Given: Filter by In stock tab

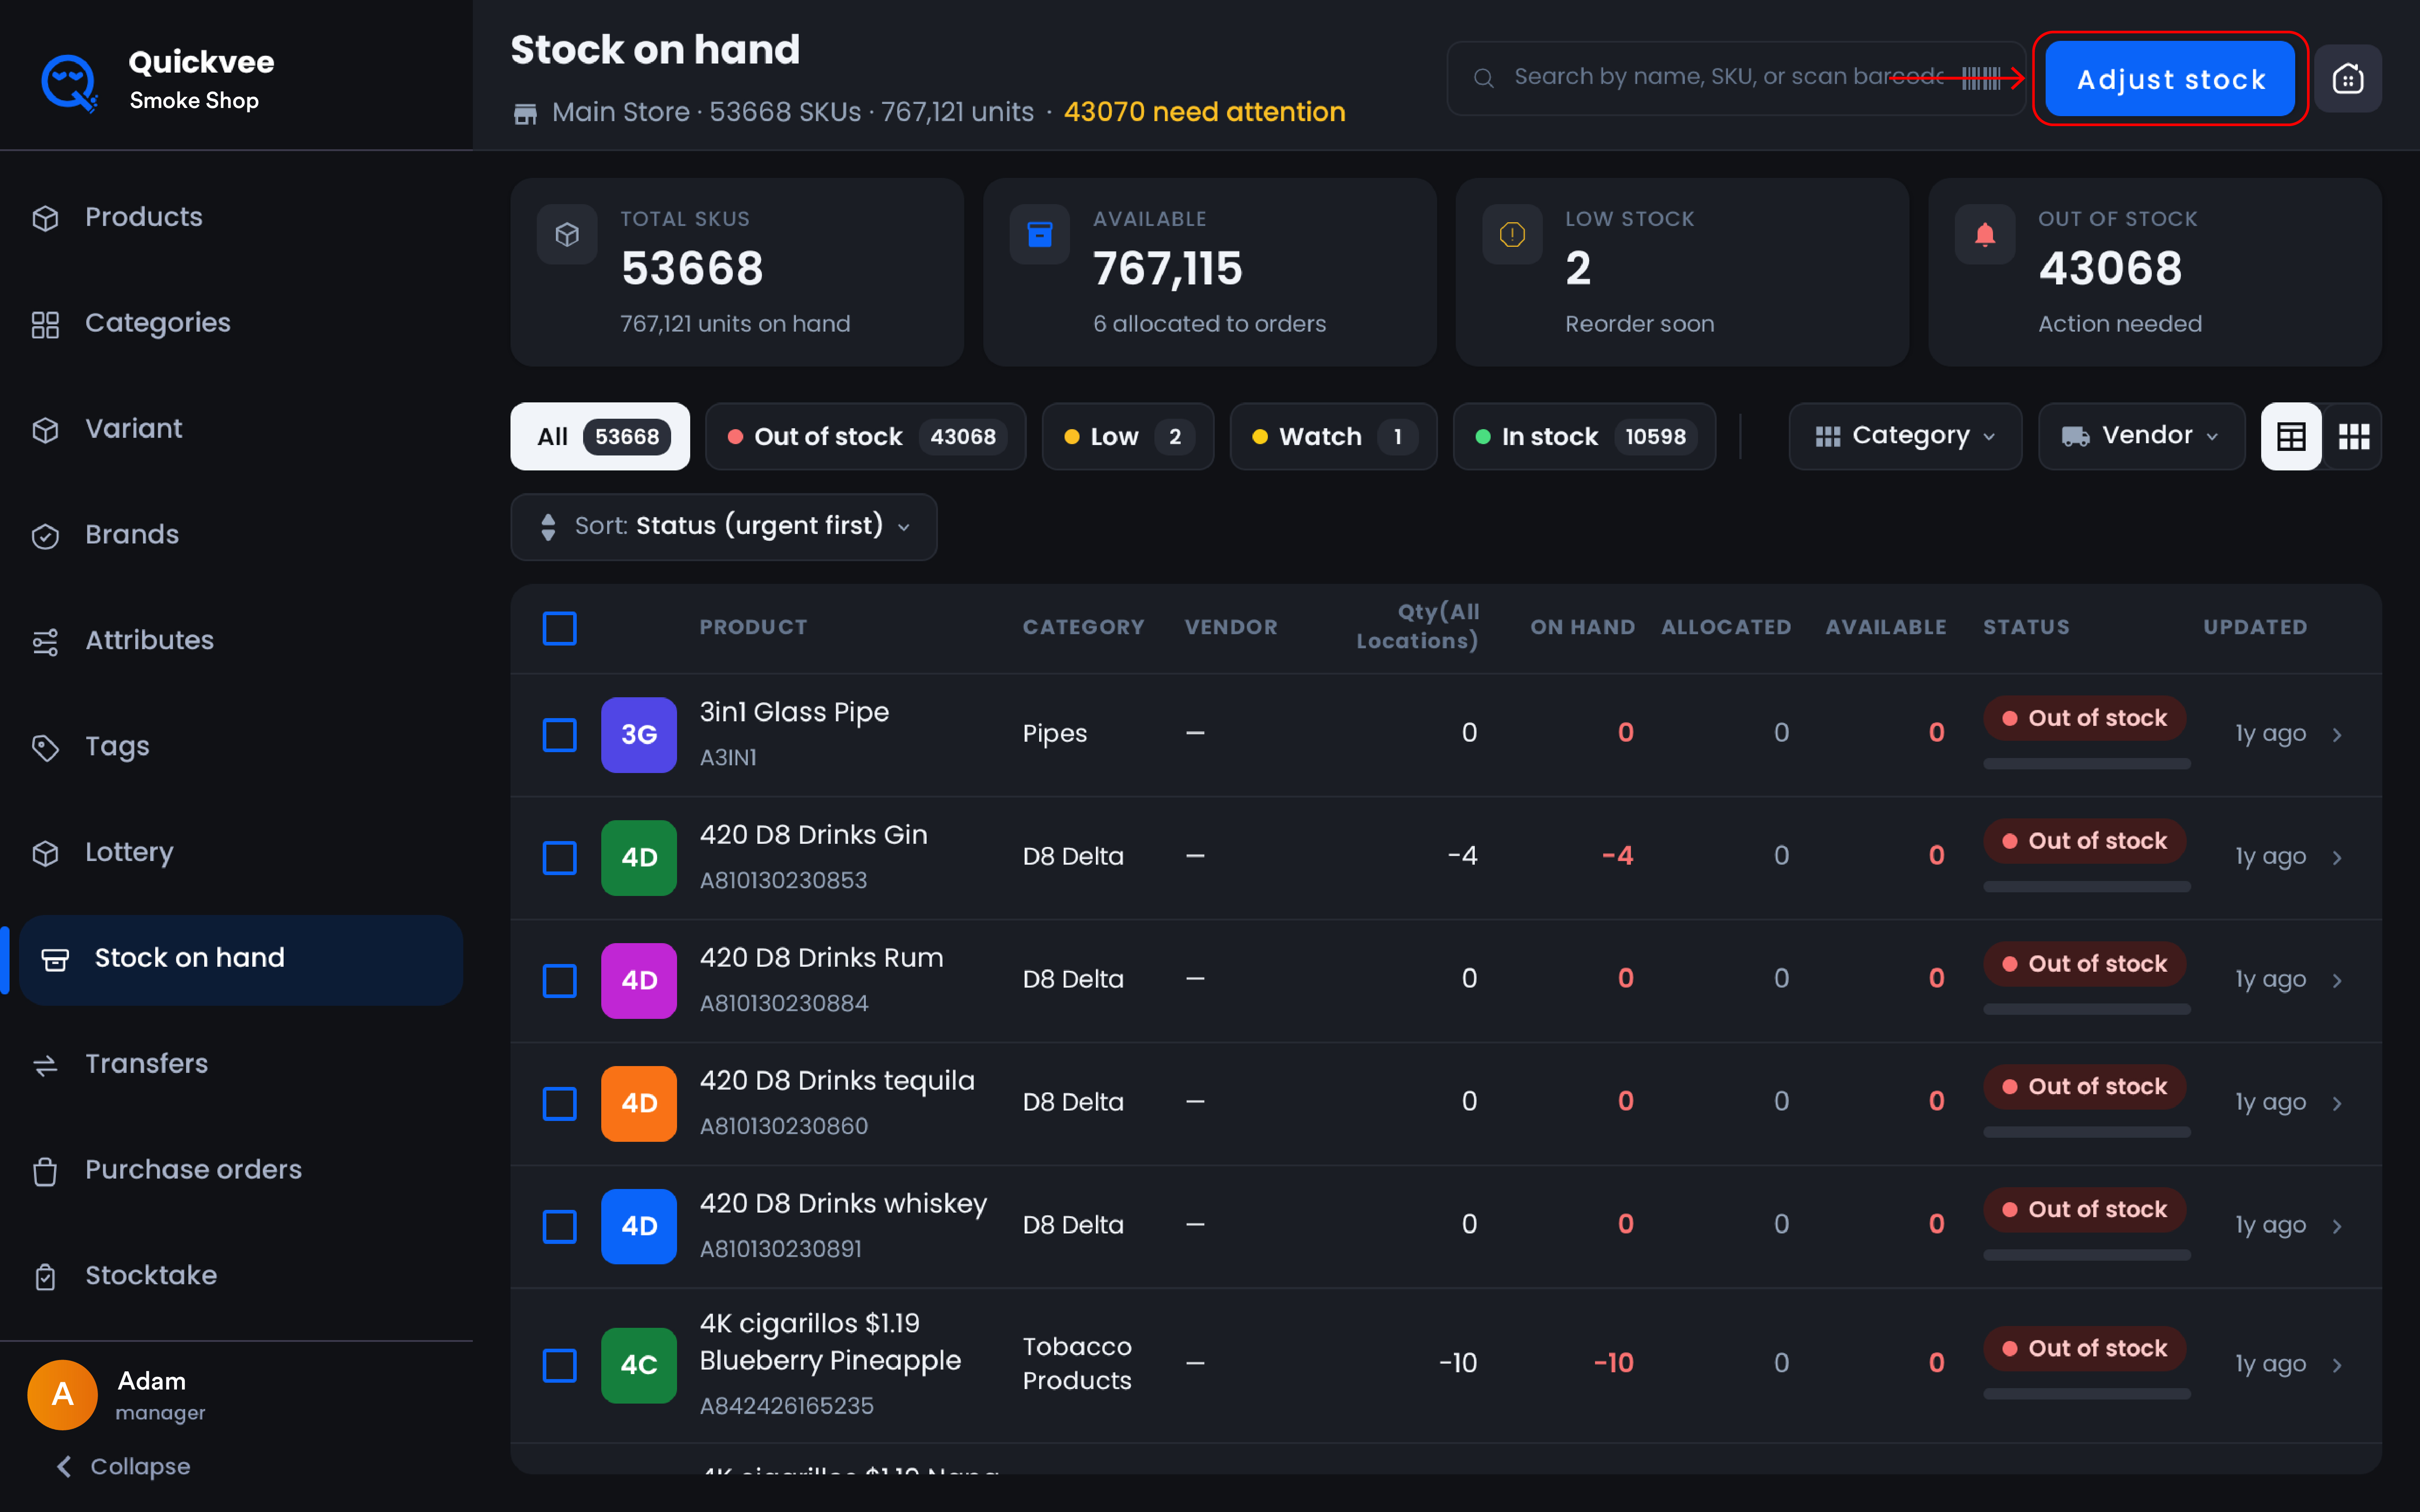Looking at the screenshot, I should click(x=1584, y=436).
